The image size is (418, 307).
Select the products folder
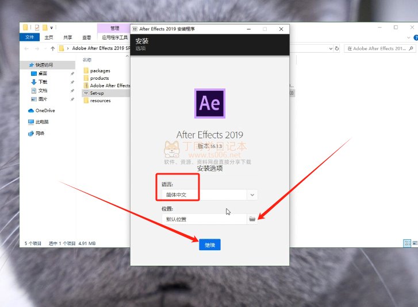99,78
